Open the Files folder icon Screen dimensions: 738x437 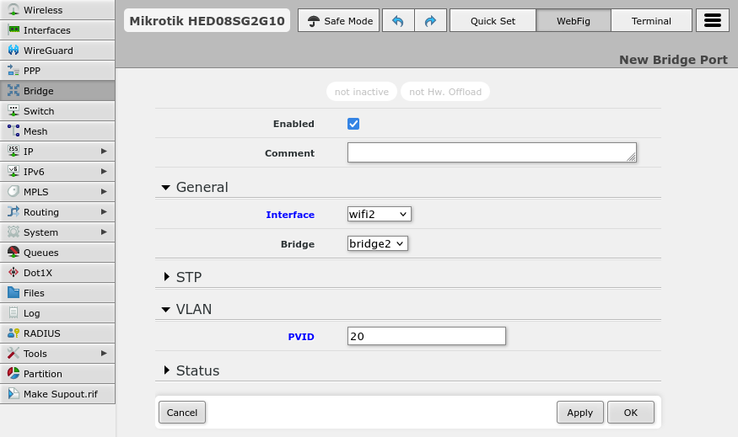point(13,293)
